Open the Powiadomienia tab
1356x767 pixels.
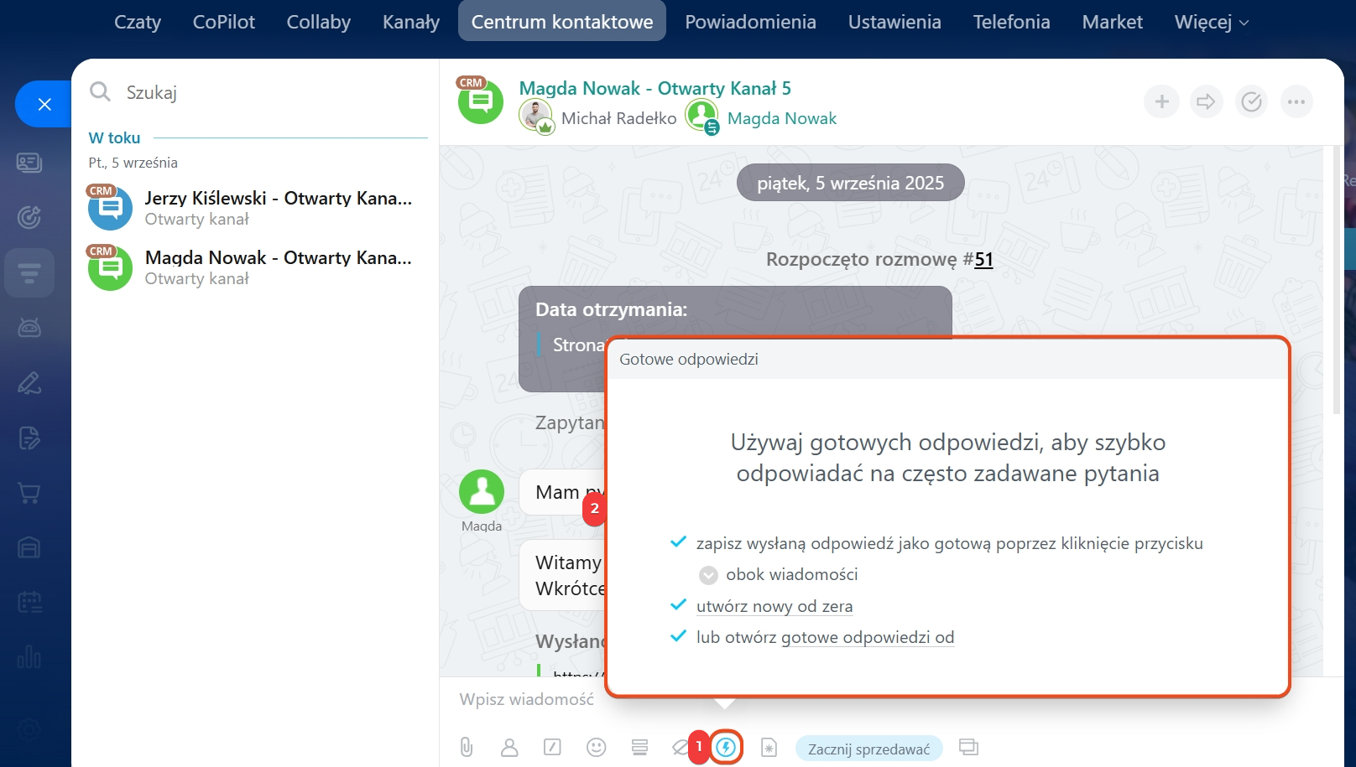tap(750, 22)
